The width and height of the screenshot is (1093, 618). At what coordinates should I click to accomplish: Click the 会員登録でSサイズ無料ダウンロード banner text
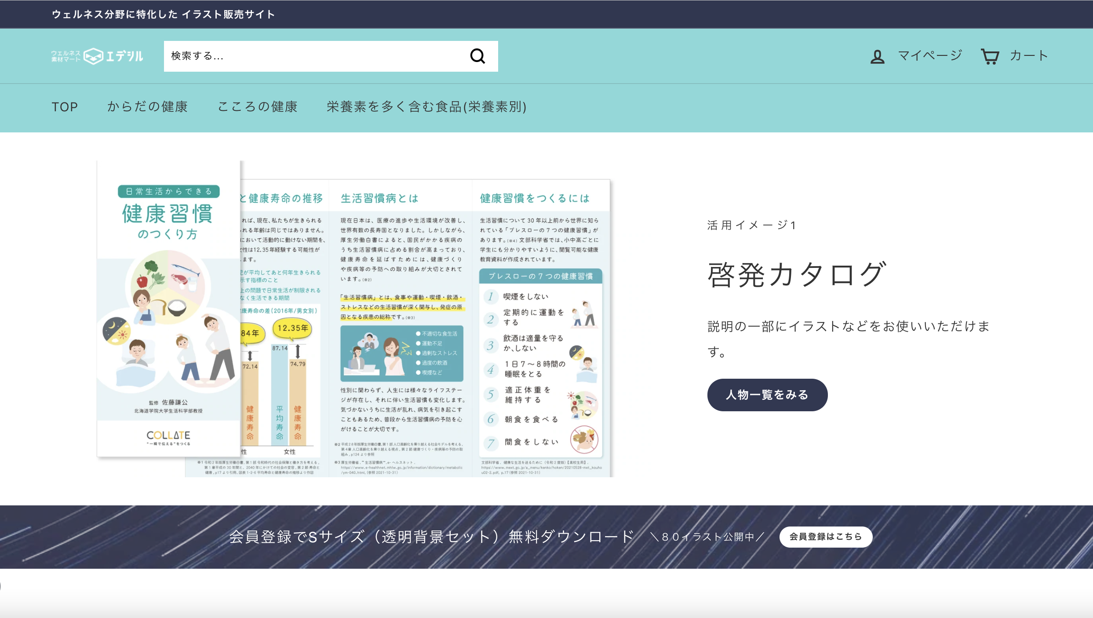tap(431, 537)
